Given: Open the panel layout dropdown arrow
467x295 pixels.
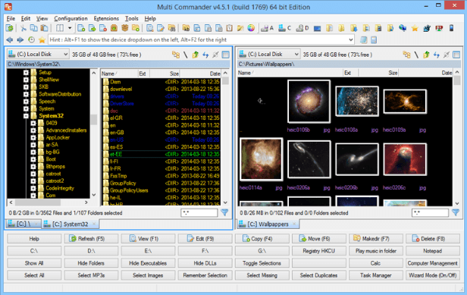Looking at the screenshot, I should [x=70, y=28].
